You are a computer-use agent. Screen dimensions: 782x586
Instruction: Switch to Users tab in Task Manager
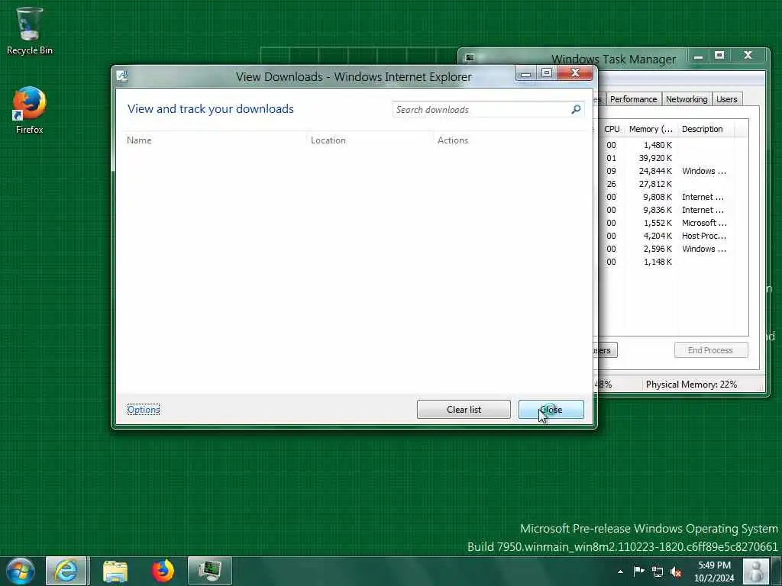tap(727, 99)
